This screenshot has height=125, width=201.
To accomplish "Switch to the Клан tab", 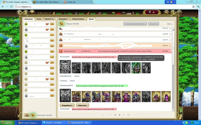I will (39, 19).
